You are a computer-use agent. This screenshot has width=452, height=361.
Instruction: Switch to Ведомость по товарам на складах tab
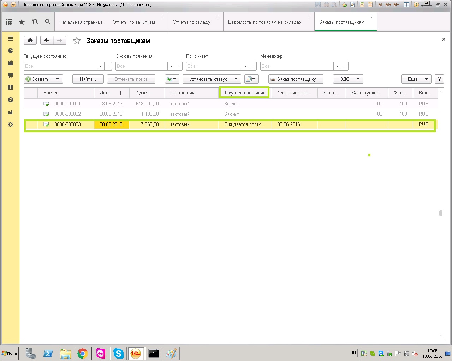[x=265, y=22]
